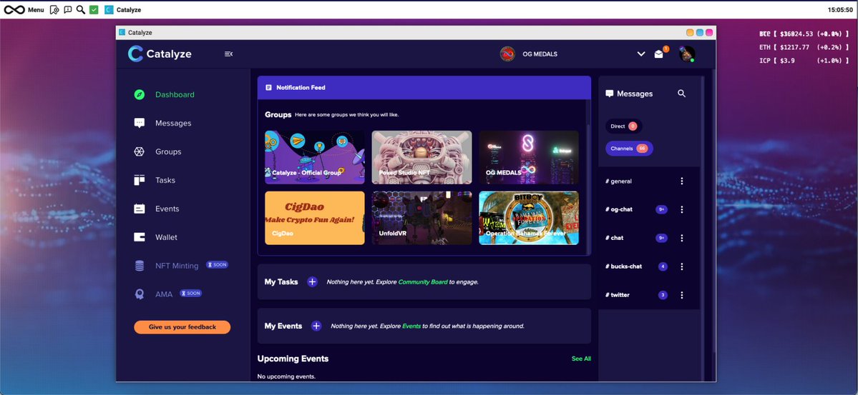Switch to the Channels messages tab

click(629, 148)
